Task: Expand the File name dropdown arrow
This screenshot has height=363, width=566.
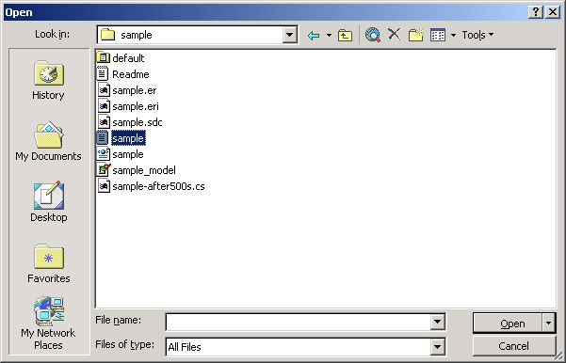Action: click(x=437, y=322)
